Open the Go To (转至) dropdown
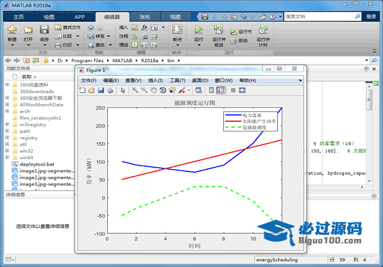383x267 pixels. tap(109, 36)
